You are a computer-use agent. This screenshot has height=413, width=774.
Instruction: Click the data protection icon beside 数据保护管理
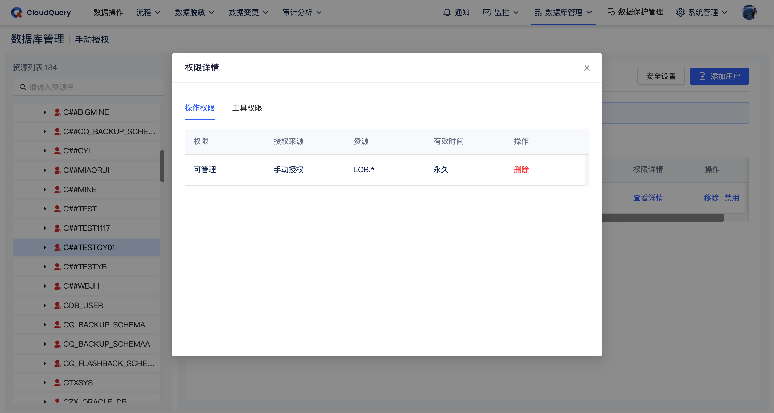pos(611,12)
